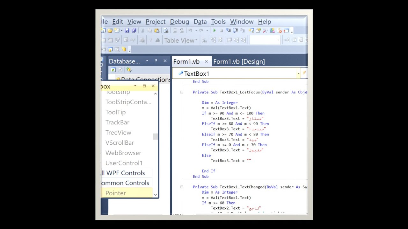Select the ToolStripContainer toolbox item
This screenshot has width=408, height=229.
coord(128,102)
